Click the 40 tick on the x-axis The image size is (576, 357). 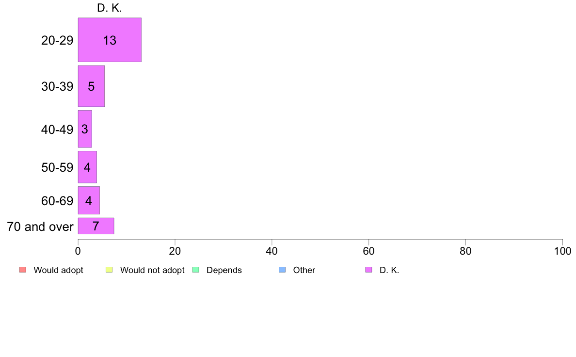click(x=272, y=251)
